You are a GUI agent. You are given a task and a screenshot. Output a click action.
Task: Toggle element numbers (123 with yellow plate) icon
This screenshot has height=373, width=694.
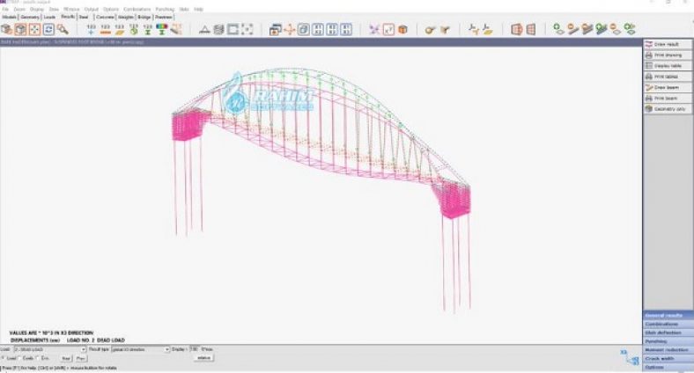click(120, 30)
